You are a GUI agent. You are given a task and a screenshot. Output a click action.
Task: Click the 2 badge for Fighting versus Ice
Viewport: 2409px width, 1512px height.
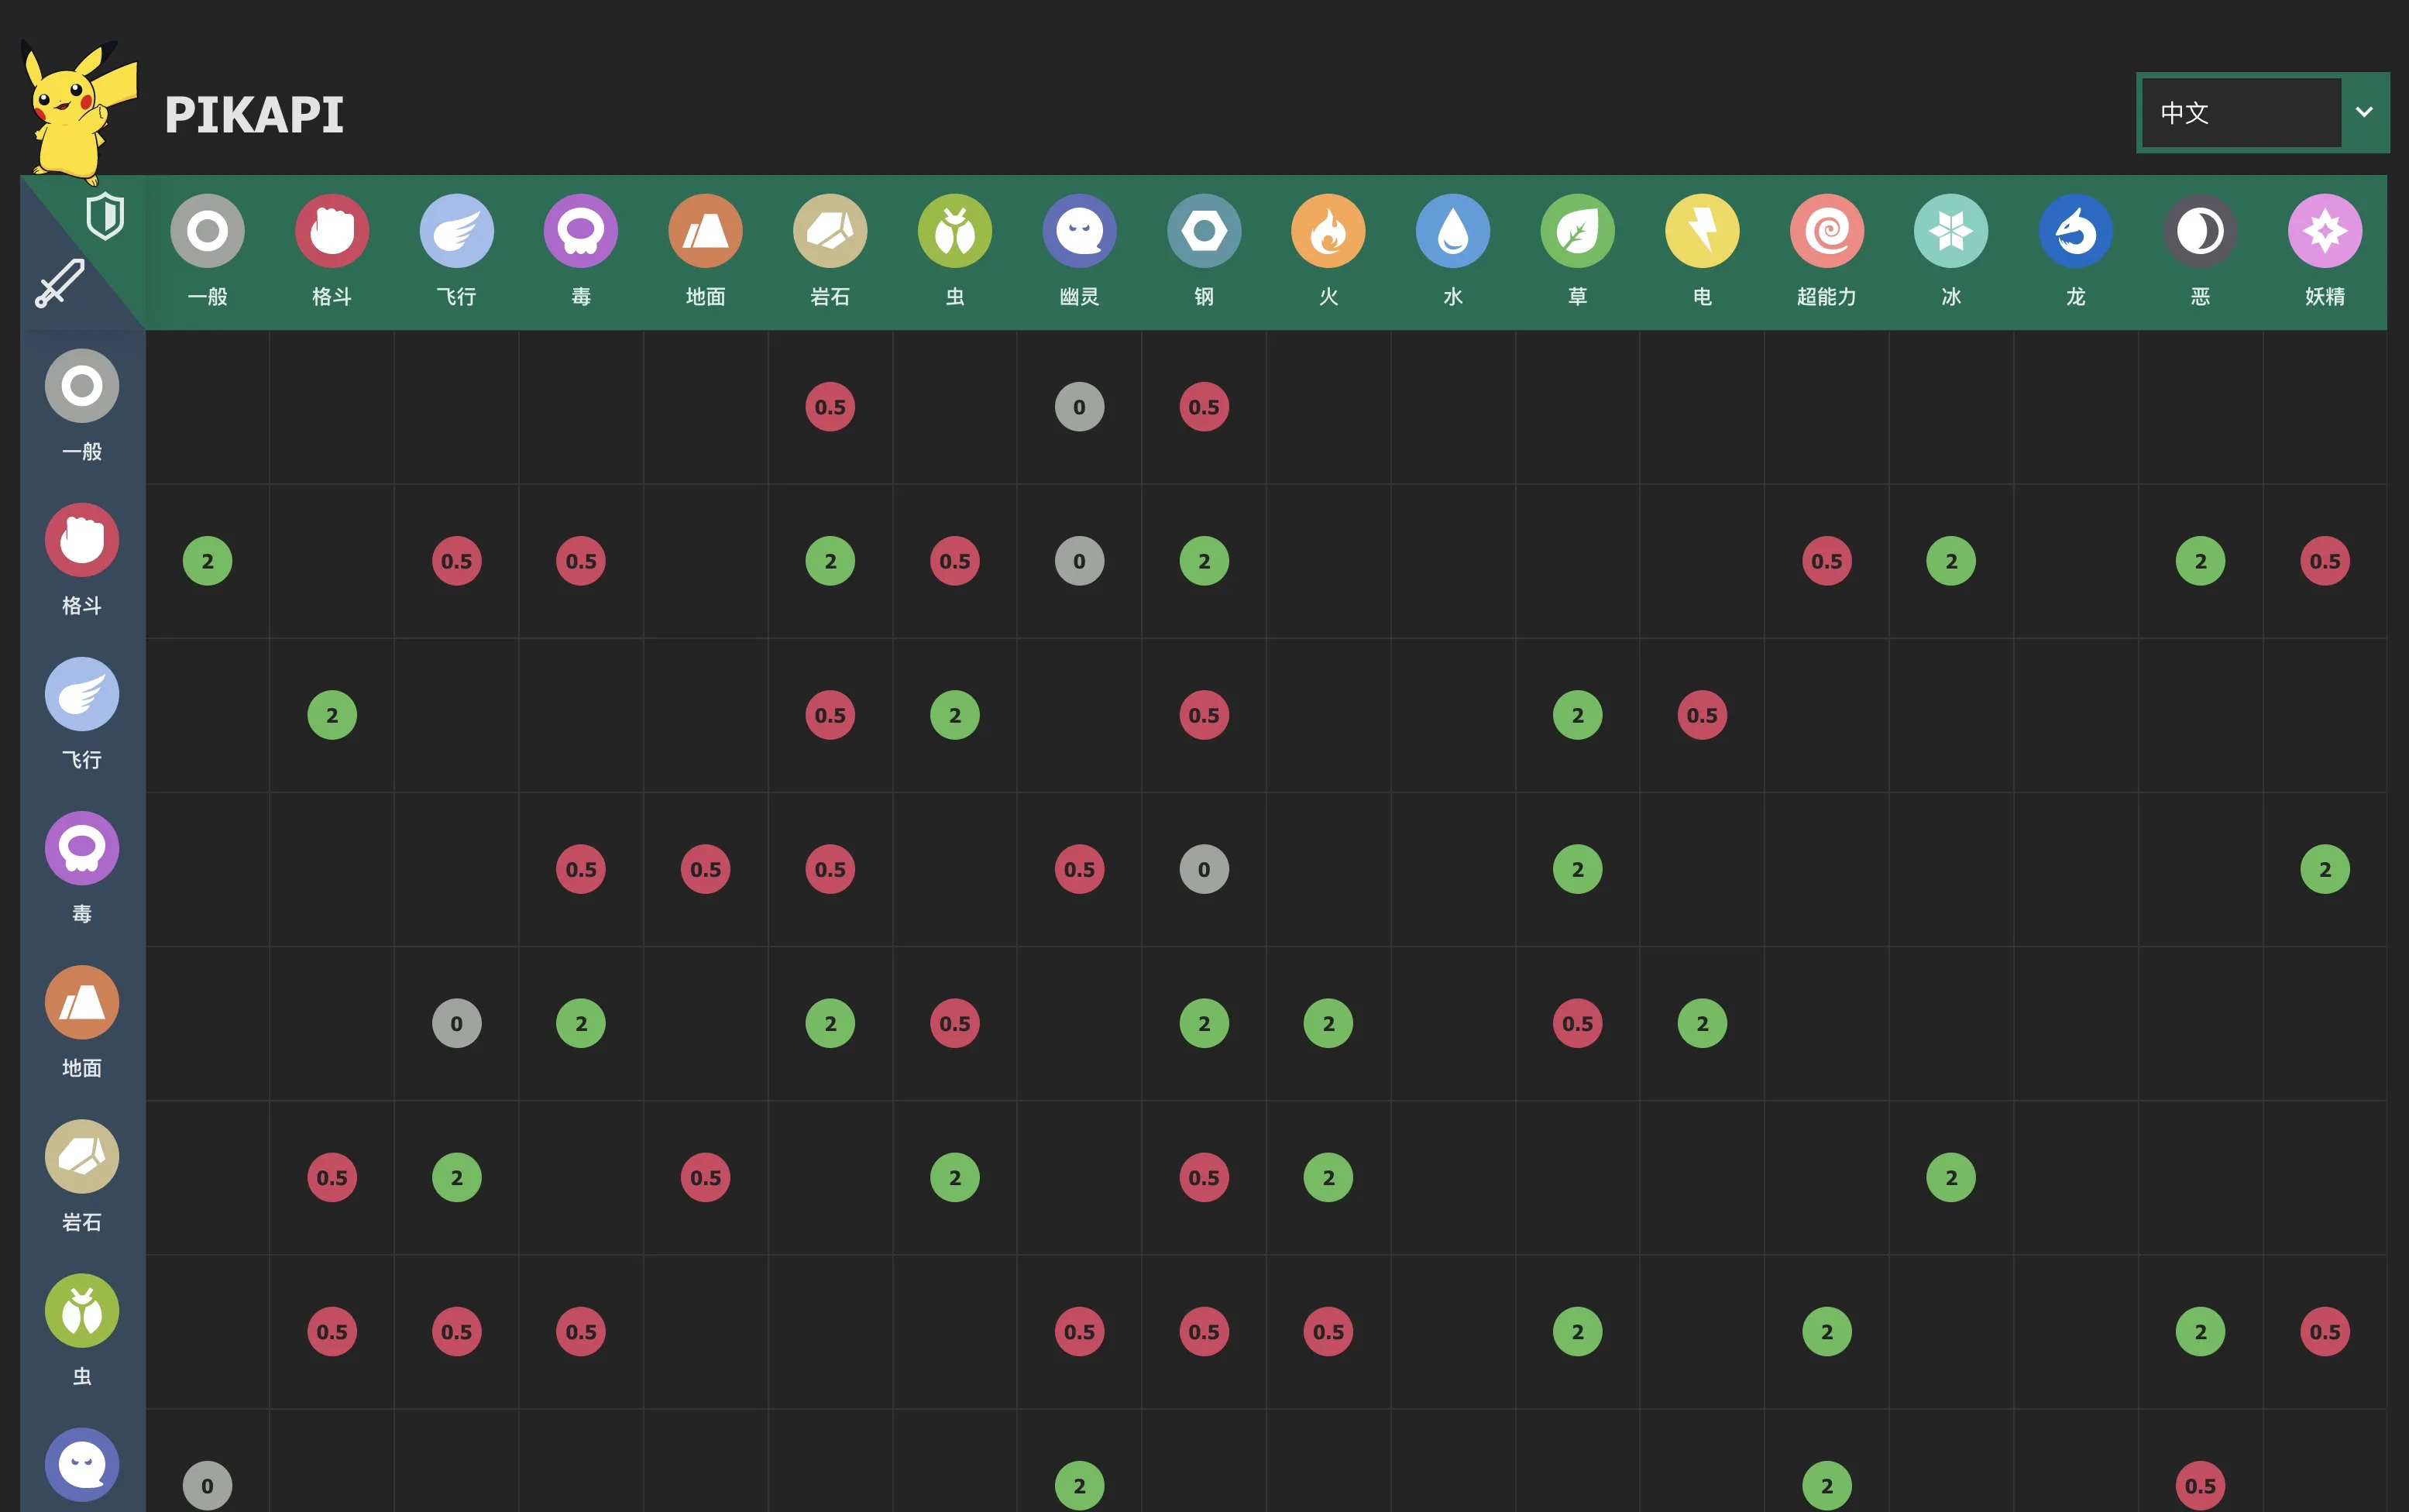tap(1951, 561)
